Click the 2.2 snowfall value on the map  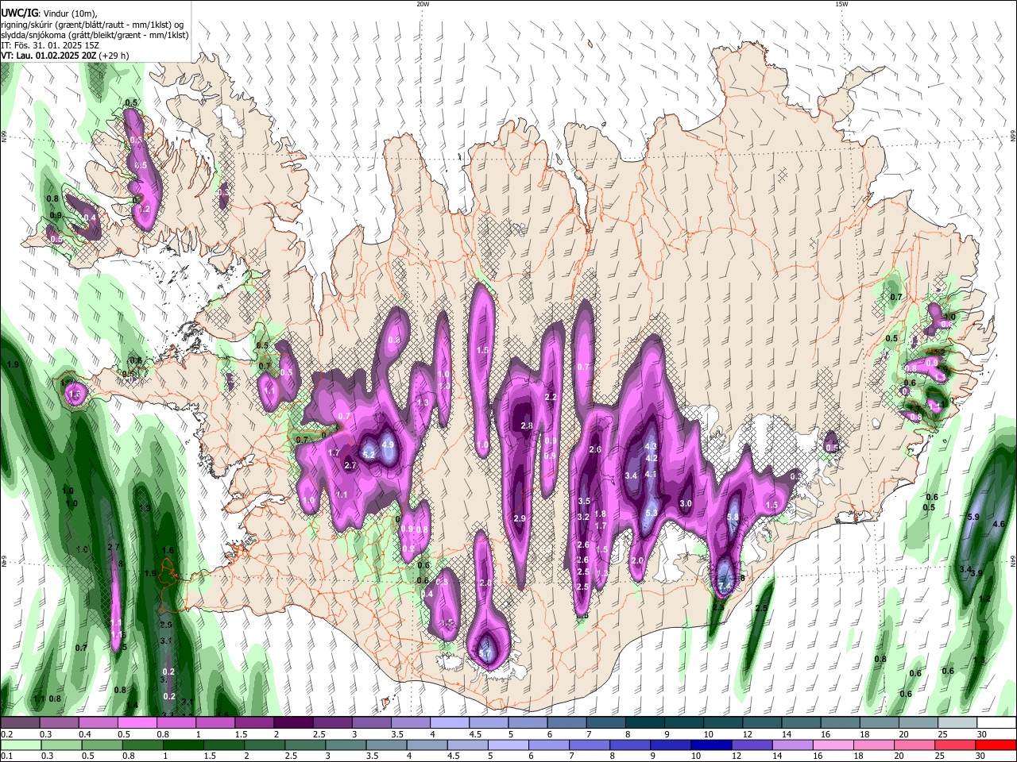550,397
